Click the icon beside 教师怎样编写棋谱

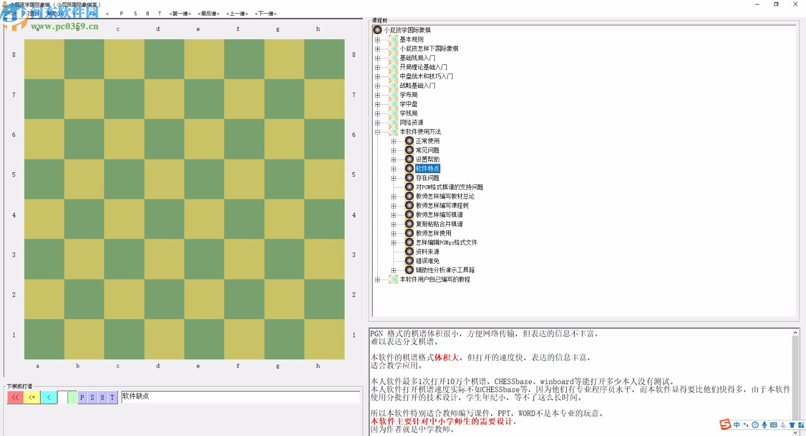pos(410,214)
